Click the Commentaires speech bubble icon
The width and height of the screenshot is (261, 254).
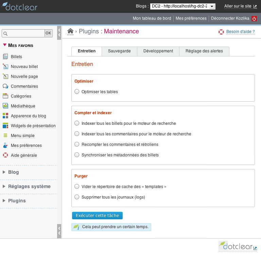[x=5, y=86]
